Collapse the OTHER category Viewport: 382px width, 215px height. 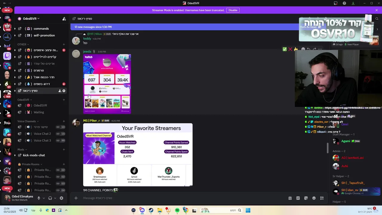tap(23, 44)
